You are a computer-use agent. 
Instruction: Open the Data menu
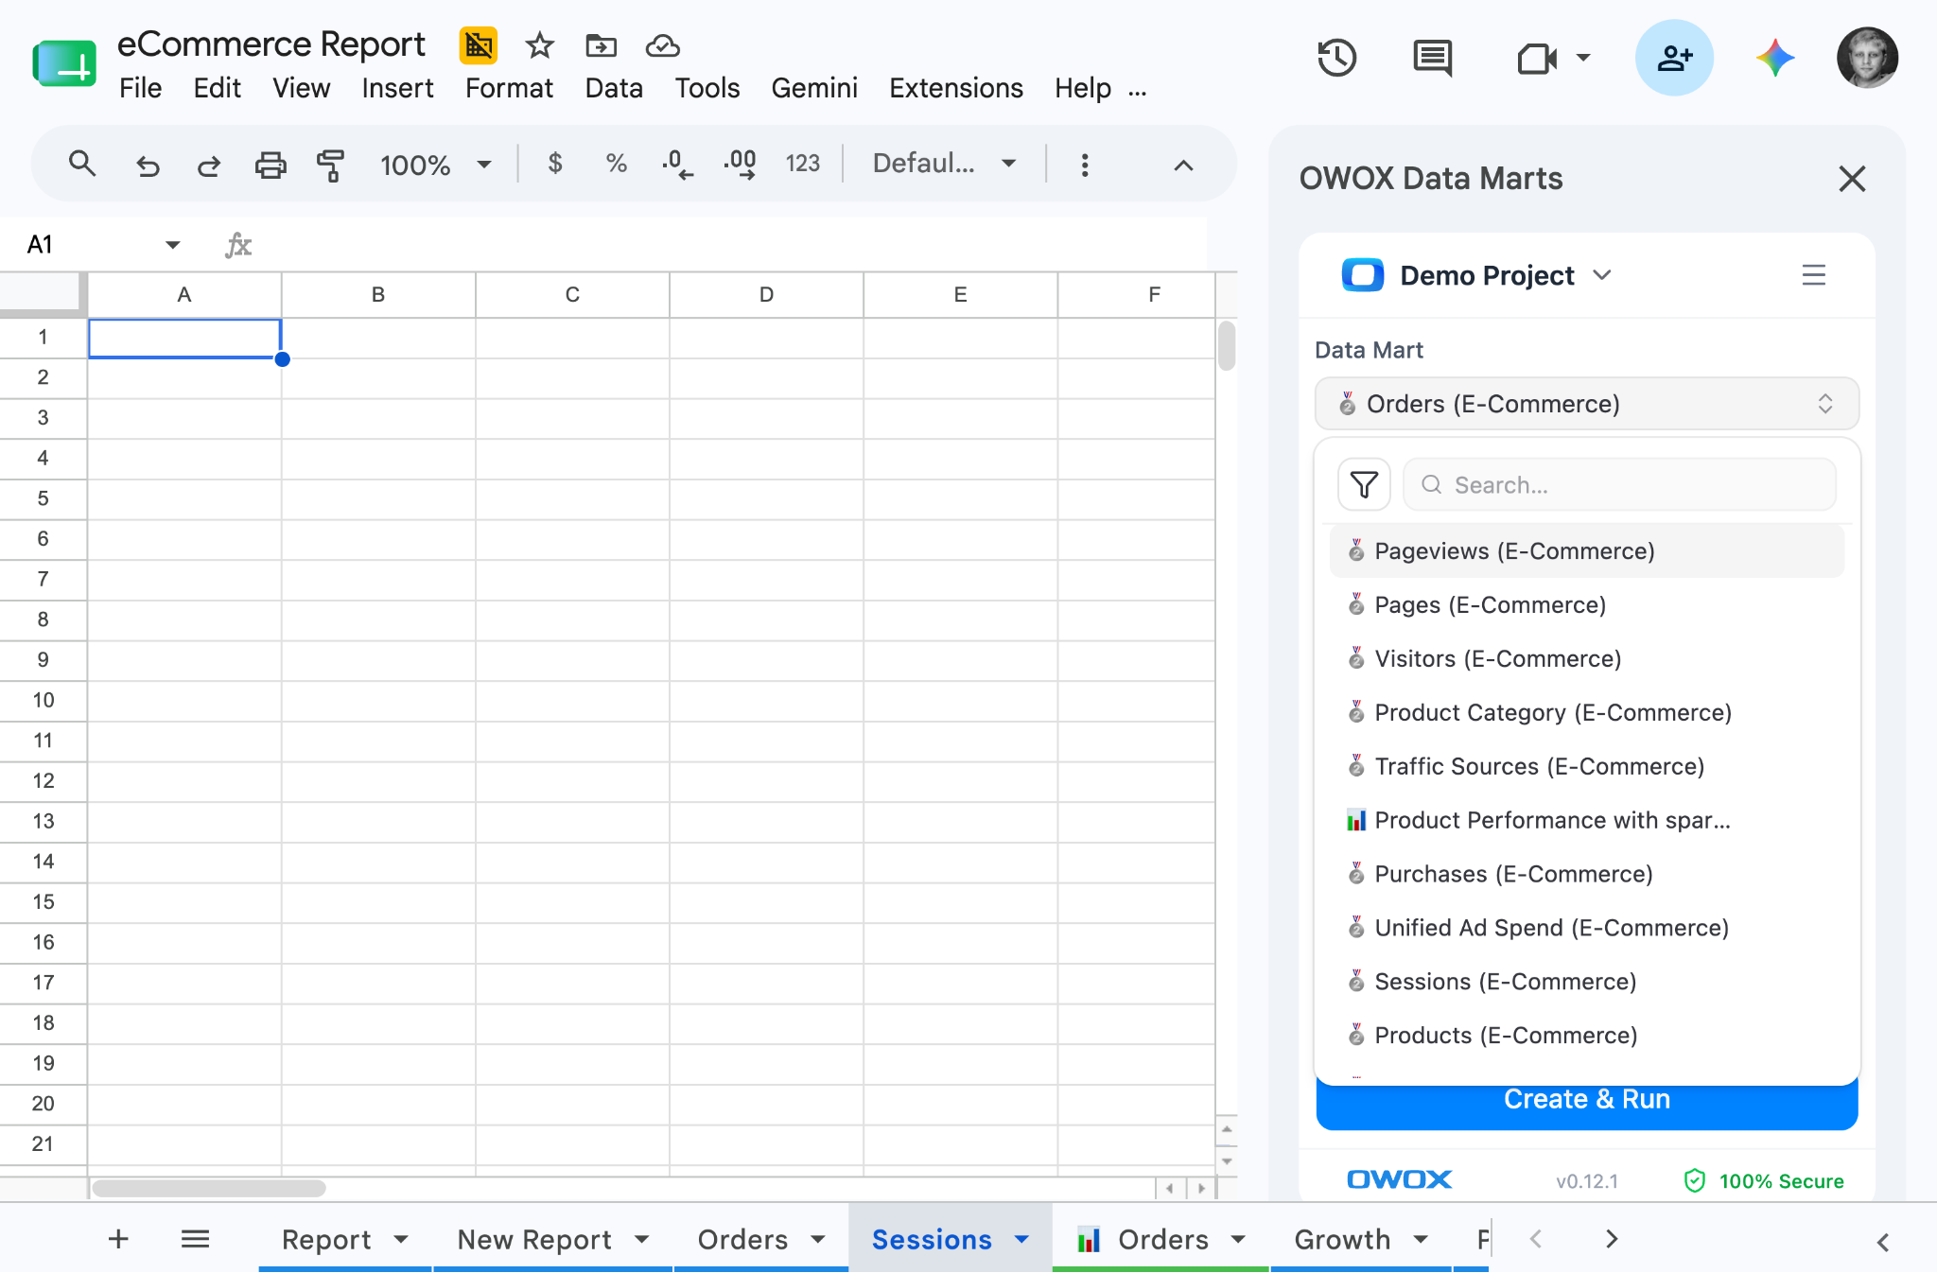(x=614, y=88)
